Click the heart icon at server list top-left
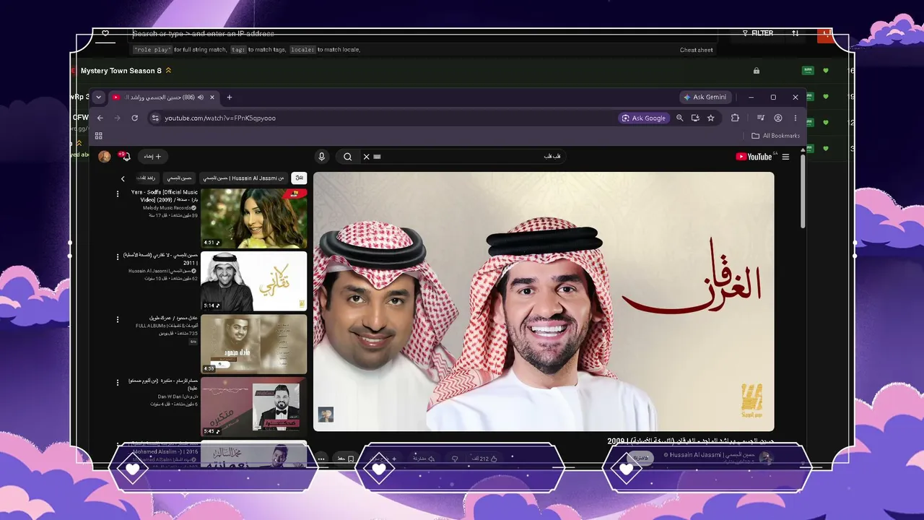The width and height of the screenshot is (924, 520). click(x=105, y=33)
